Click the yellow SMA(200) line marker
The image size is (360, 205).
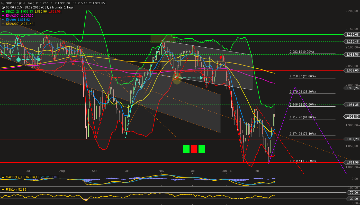4,24
